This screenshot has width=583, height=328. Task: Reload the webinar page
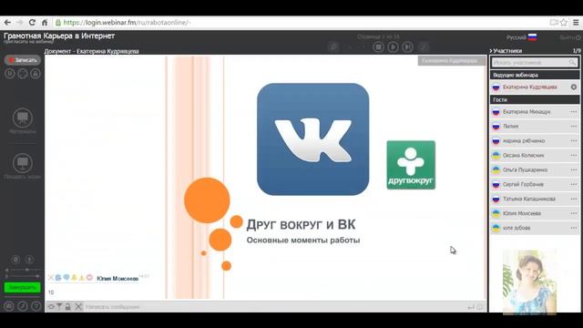(33, 23)
